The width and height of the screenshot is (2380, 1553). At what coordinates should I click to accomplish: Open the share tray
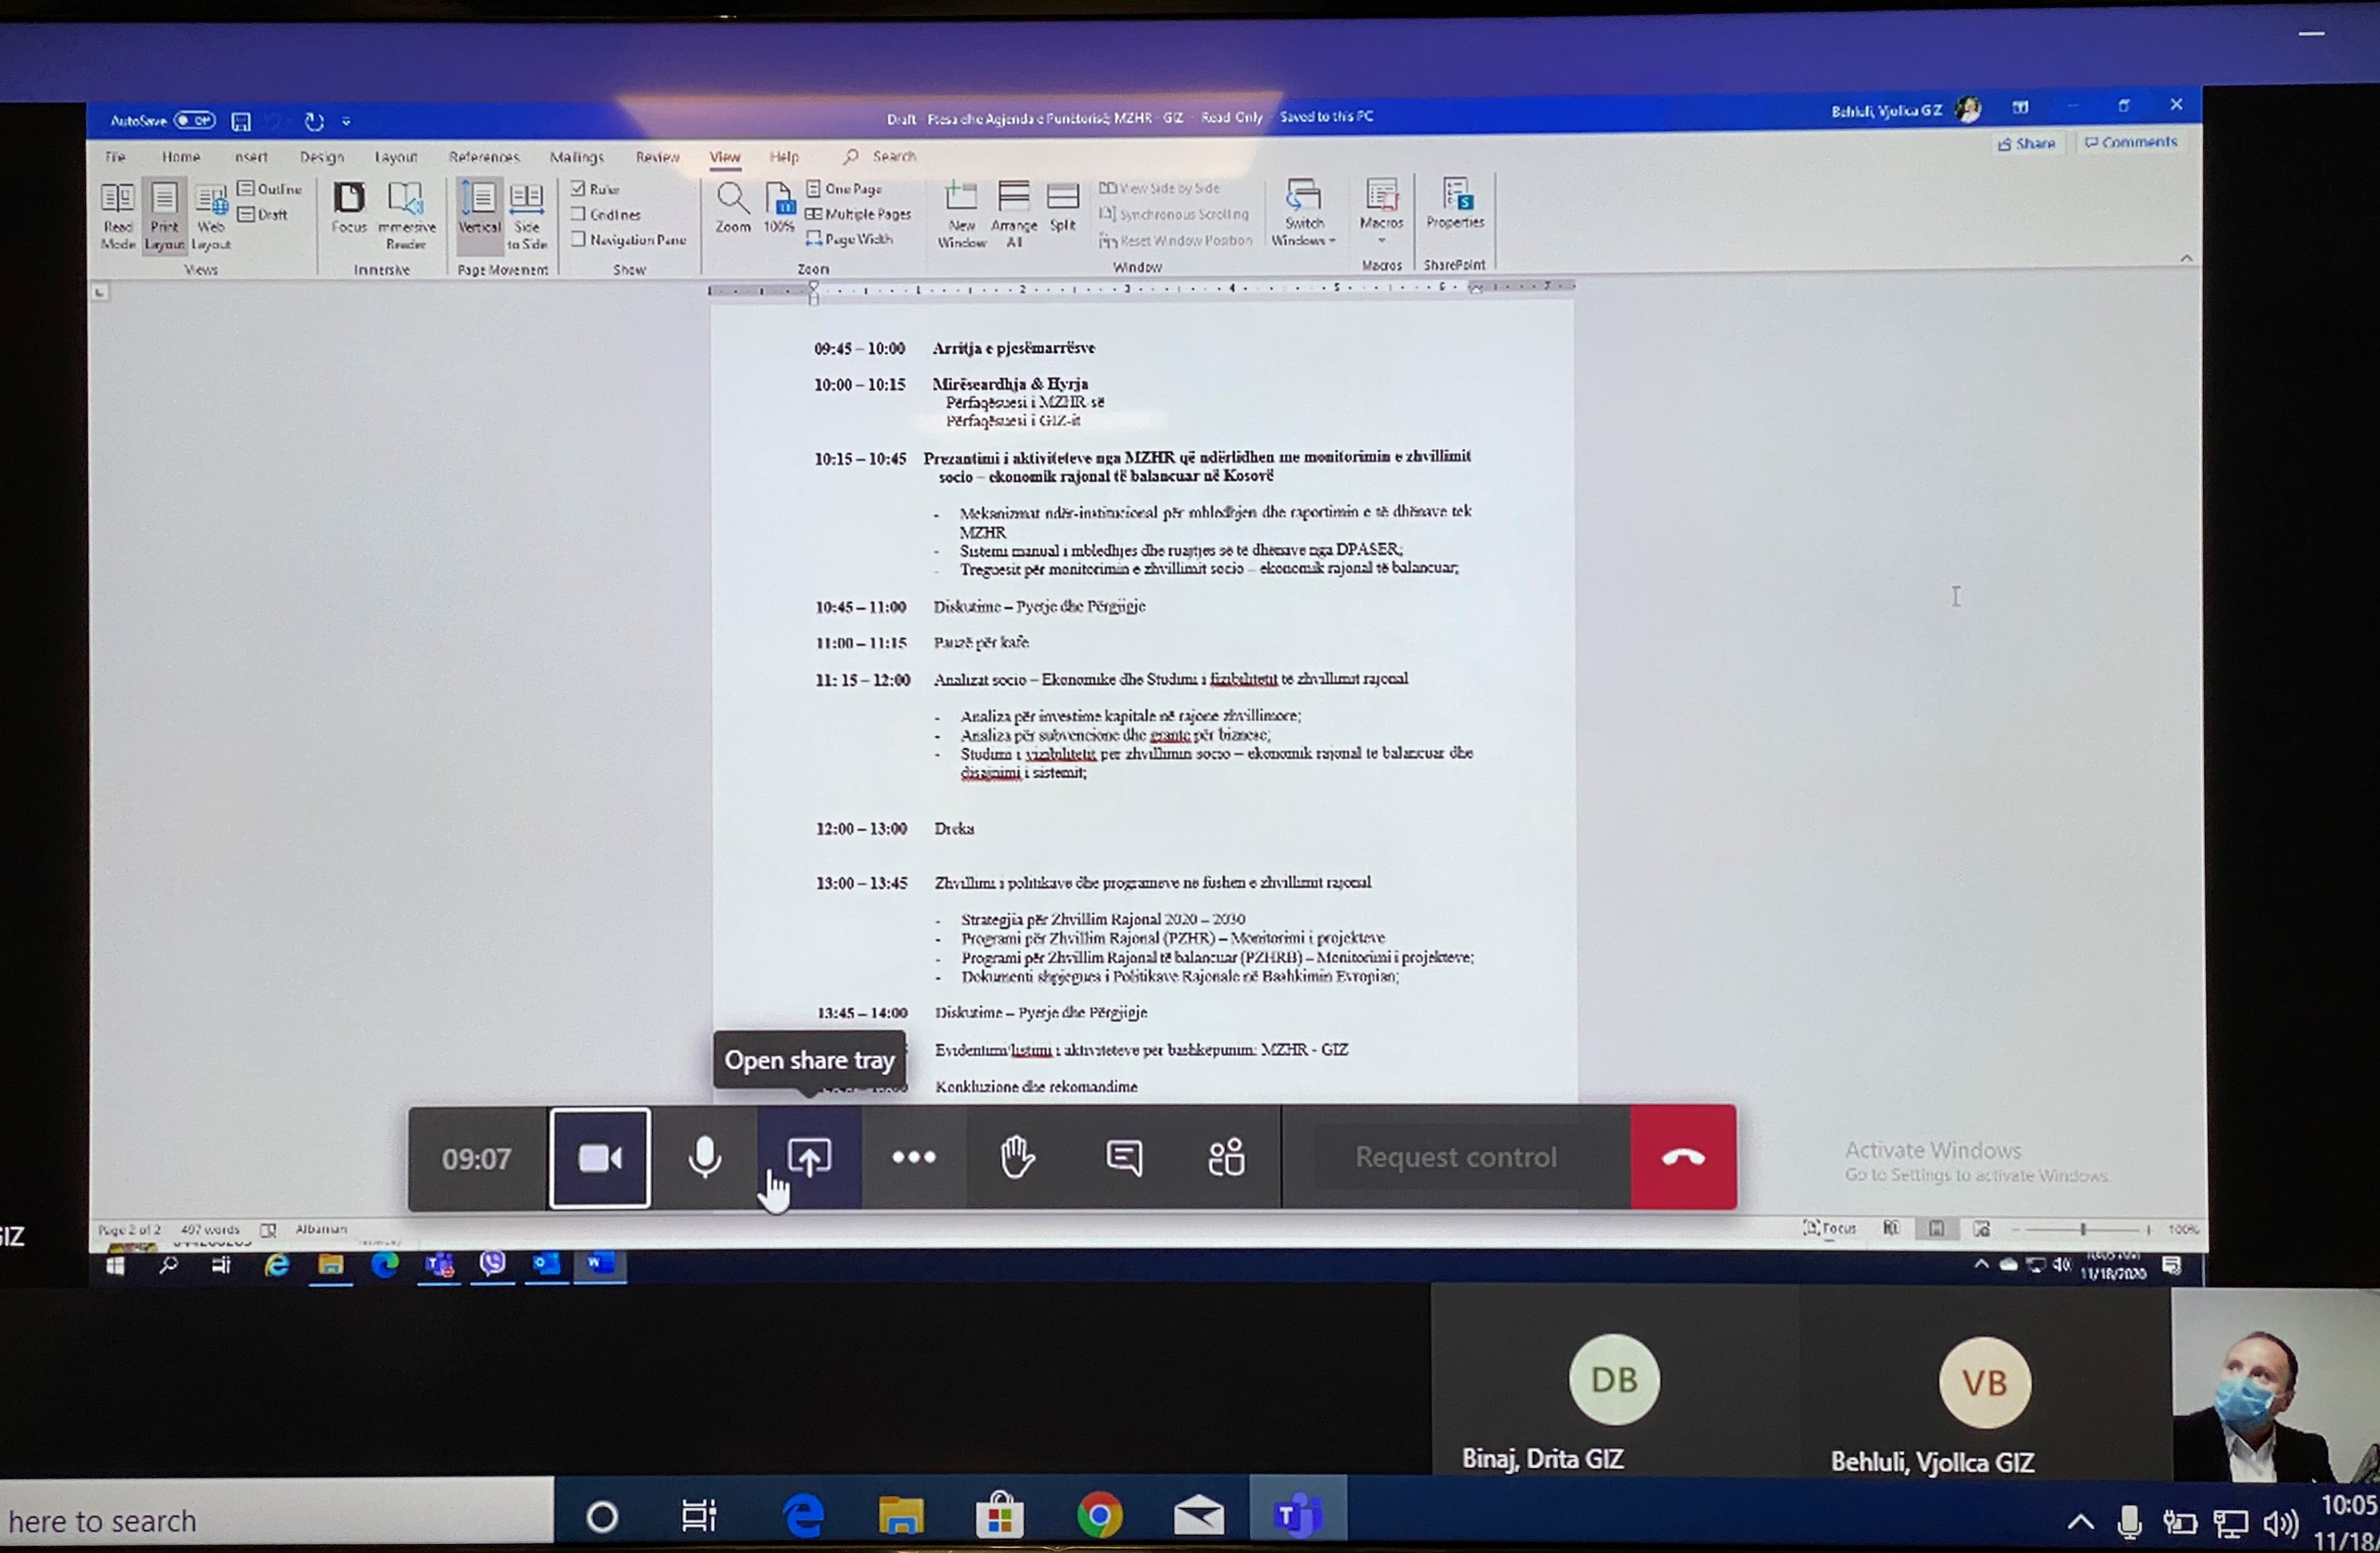(x=809, y=1158)
